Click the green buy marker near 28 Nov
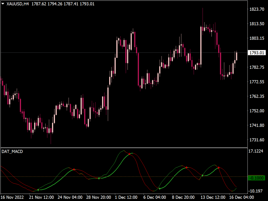 [99, 178]
